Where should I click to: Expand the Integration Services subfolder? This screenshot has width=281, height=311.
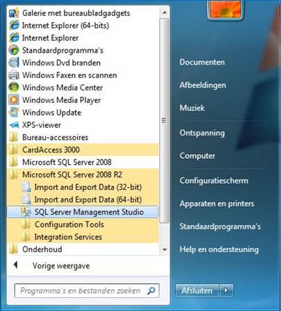tap(83, 237)
